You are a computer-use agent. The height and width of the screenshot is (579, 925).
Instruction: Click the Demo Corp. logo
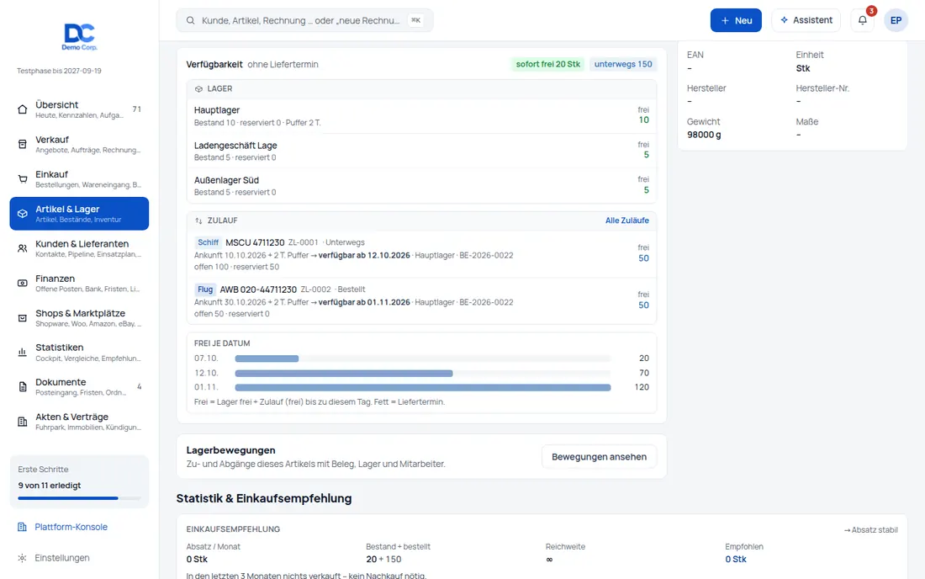pyautogui.click(x=80, y=36)
